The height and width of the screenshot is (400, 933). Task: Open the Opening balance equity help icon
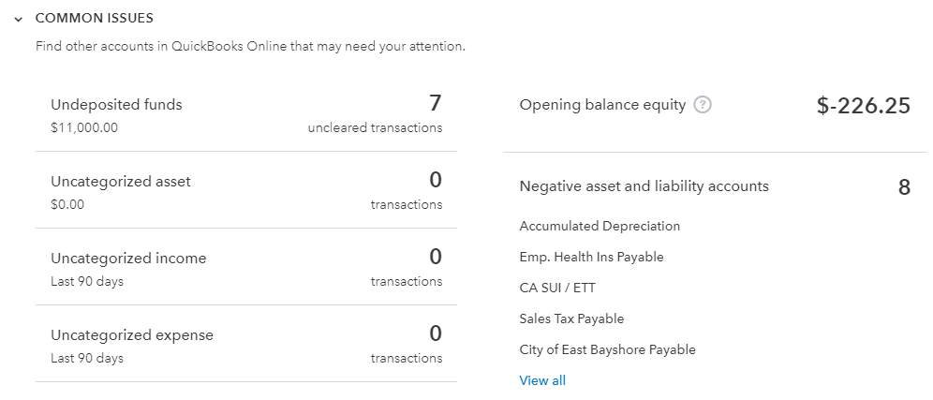click(x=703, y=105)
